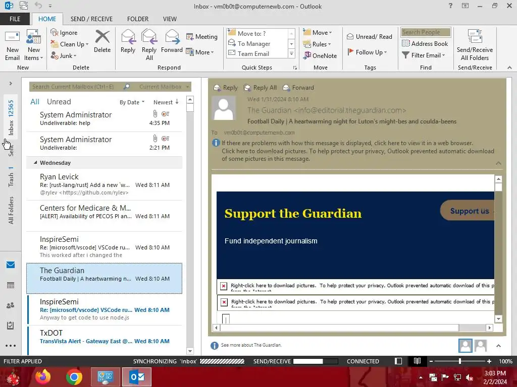
Task: Collapse the Wednesday message group
Action: click(x=35, y=163)
